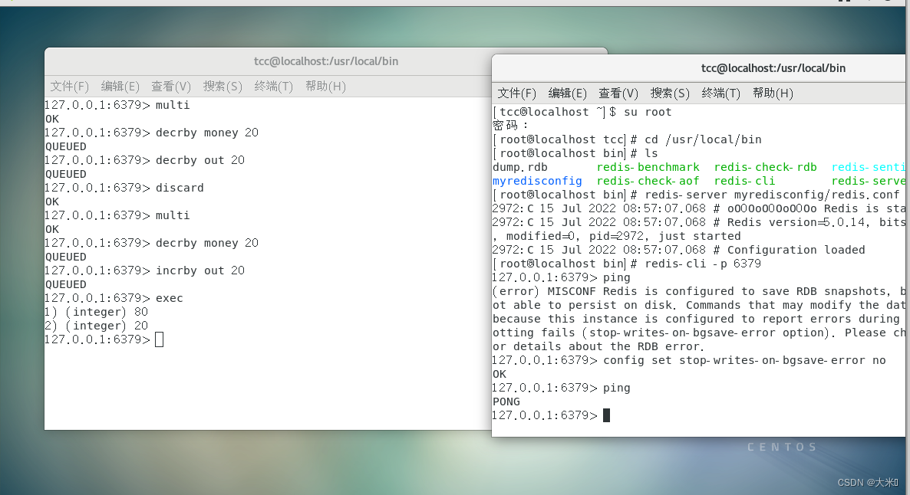The width and height of the screenshot is (910, 495).
Task: Click the '密码:' password prompt line
Action: 511,125
